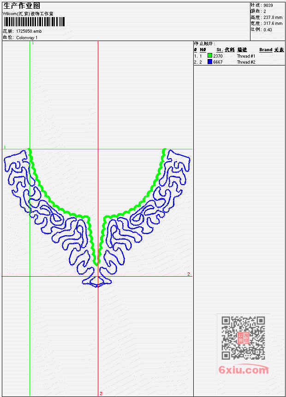
Task: Click the QR code image
Action: (243, 338)
